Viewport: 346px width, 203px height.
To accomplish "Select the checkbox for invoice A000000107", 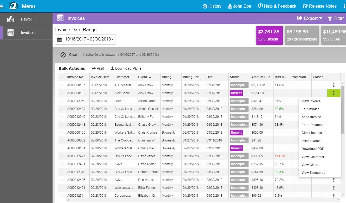I will pos(62,85).
